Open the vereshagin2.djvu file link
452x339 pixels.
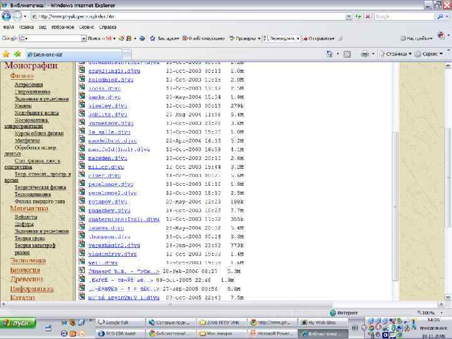(x=114, y=245)
